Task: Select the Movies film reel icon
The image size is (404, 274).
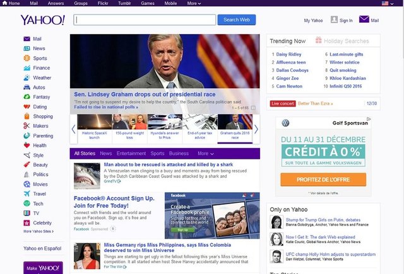Action: (27, 185)
